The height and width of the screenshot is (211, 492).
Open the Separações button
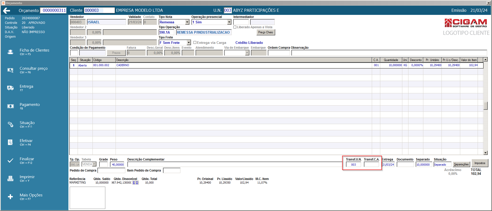(x=461, y=164)
